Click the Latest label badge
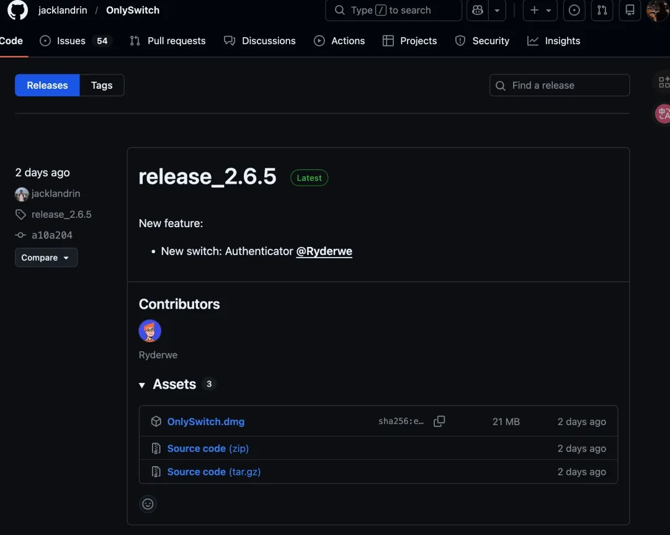 [309, 178]
